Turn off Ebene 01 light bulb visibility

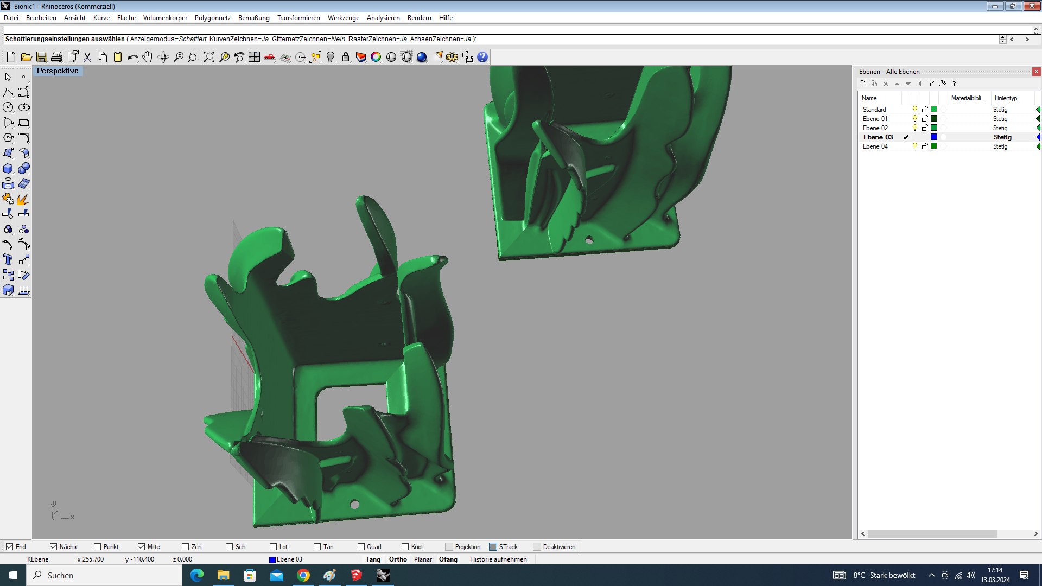(915, 119)
